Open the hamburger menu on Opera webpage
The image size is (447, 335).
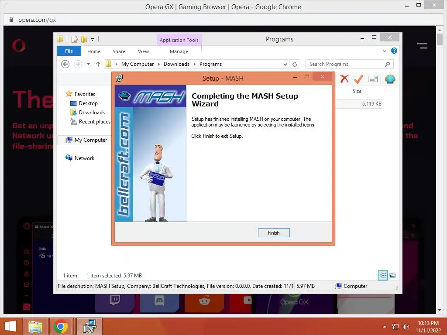(422, 45)
